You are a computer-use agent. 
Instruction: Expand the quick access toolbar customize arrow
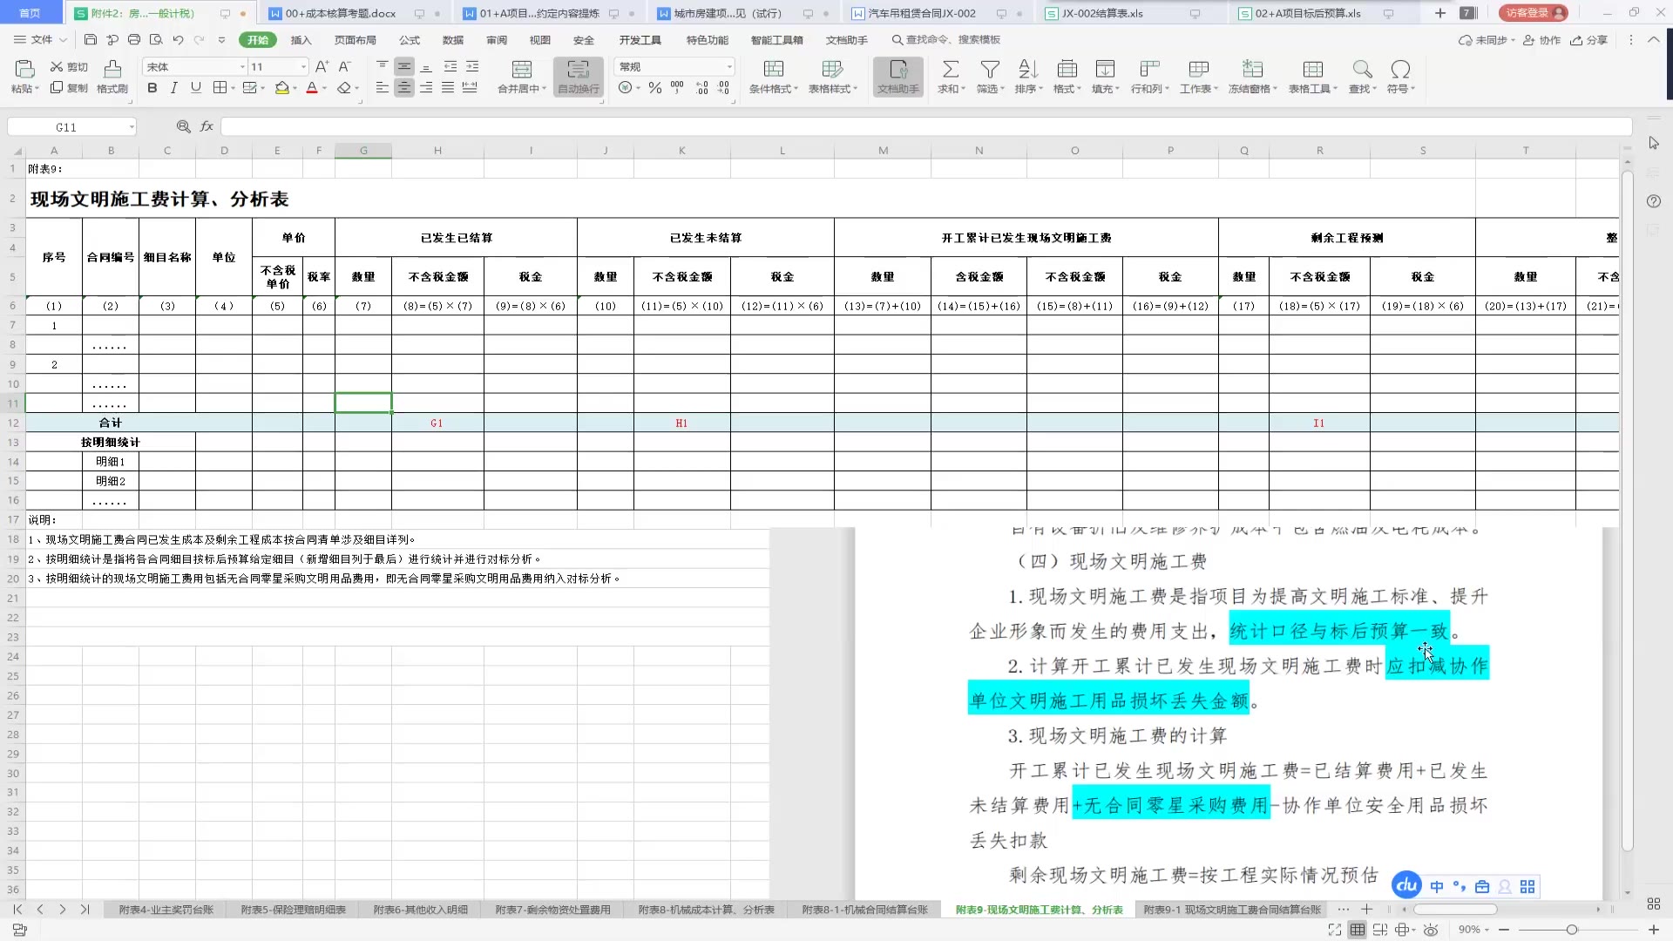[x=221, y=40]
